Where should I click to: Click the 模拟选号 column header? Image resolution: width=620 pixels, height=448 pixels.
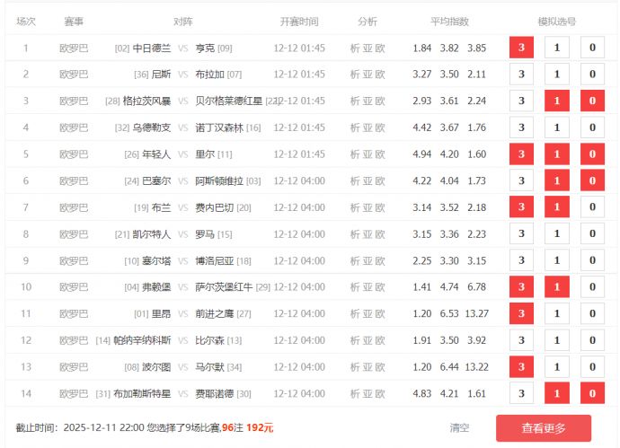pos(556,21)
